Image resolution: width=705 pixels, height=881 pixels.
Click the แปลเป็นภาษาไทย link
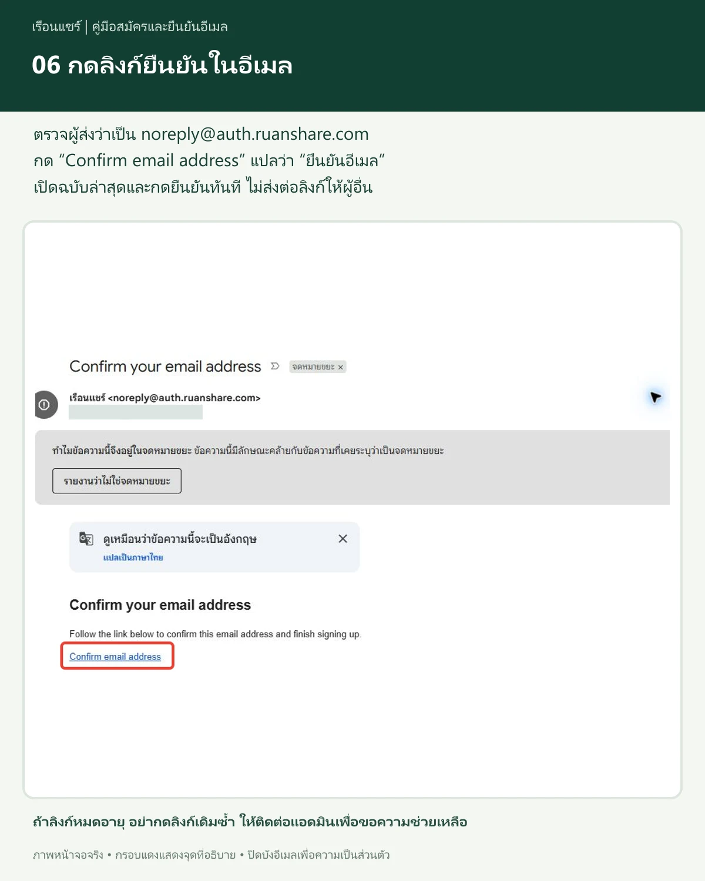pyautogui.click(x=133, y=557)
